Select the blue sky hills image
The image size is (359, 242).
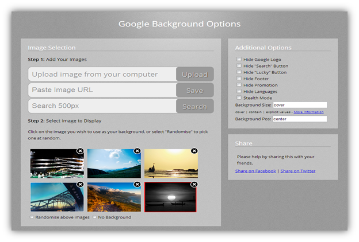point(114,163)
